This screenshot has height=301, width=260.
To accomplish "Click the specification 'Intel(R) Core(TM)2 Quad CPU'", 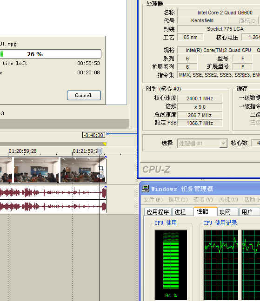I will point(219,50).
